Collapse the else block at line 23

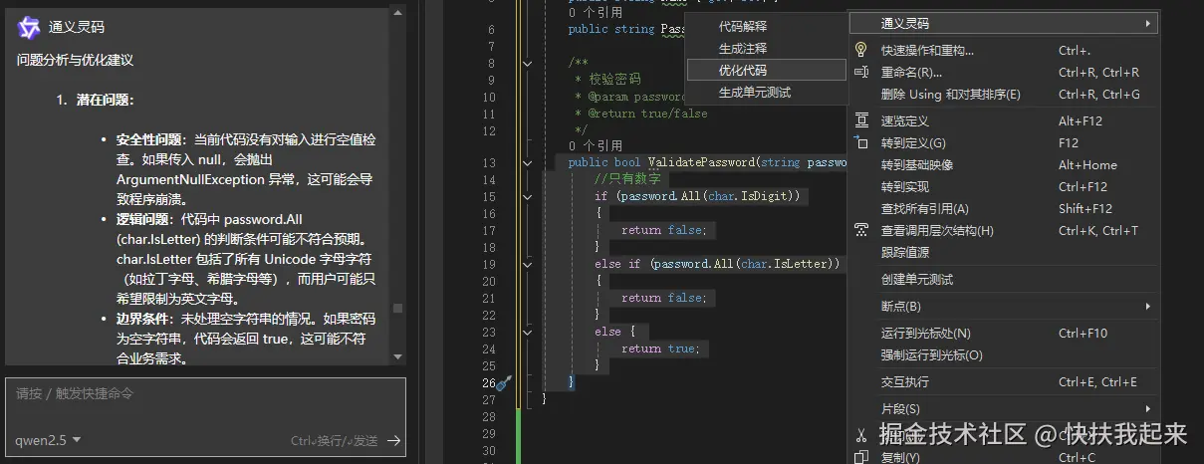coord(528,332)
